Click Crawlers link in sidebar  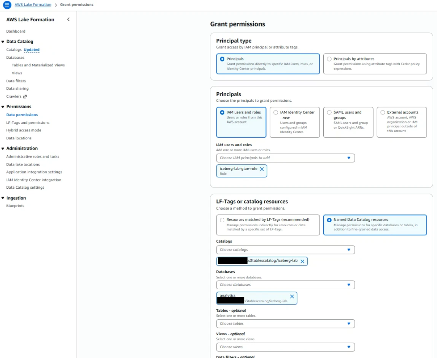[x=14, y=96]
